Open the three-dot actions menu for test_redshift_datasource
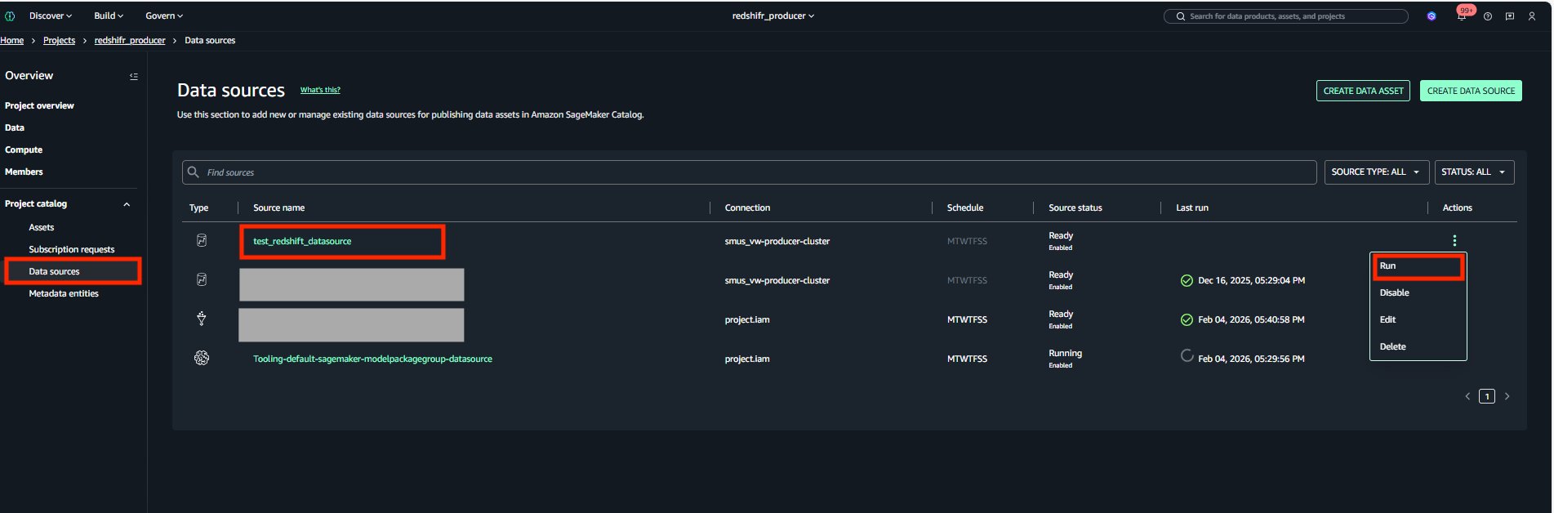The image size is (1554, 513). point(1454,240)
